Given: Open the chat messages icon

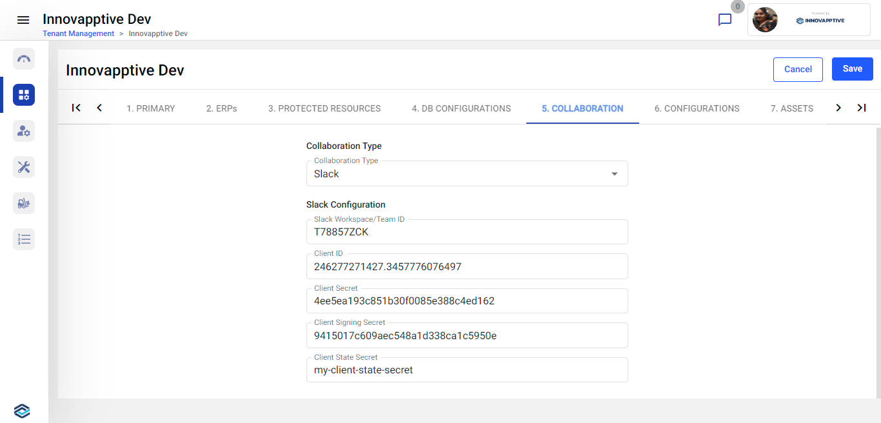Looking at the screenshot, I should point(725,20).
